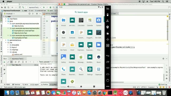Click macOS Spotlight search icon
This screenshot has width=171, height=96.
[x=163, y=1]
